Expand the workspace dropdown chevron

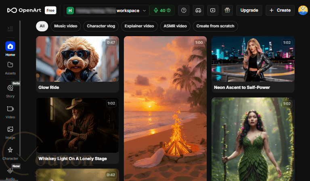coord(145,10)
